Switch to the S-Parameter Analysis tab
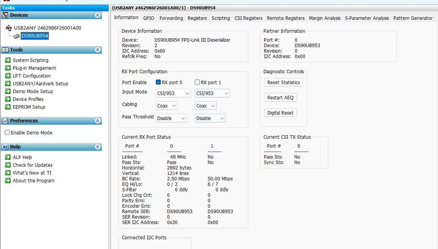438x249 pixels. pyautogui.click(x=367, y=18)
